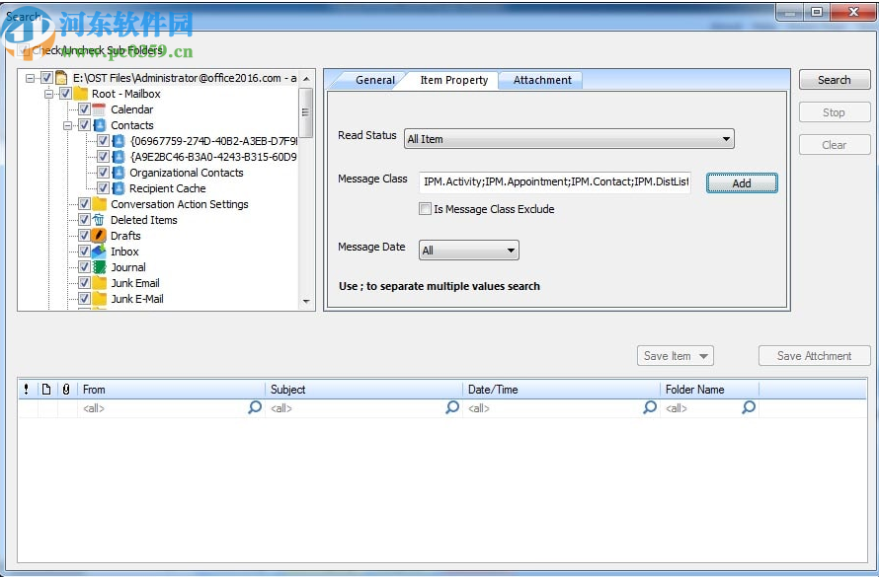
Task: Click the search magnifier in the Subject column
Action: pyautogui.click(x=452, y=407)
